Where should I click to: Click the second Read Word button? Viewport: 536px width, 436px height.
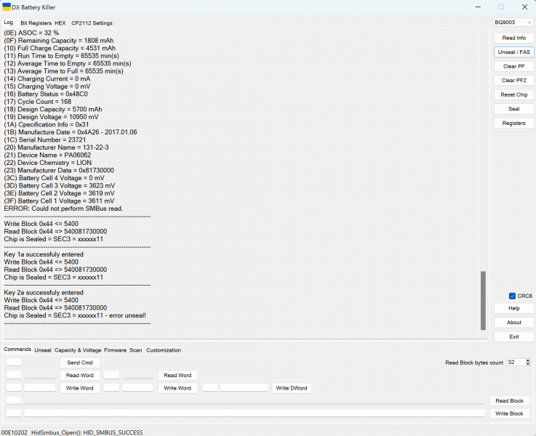coord(177,375)
